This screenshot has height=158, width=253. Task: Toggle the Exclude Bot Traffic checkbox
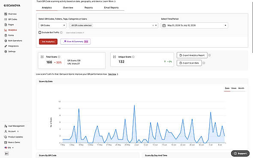(40, 33)
